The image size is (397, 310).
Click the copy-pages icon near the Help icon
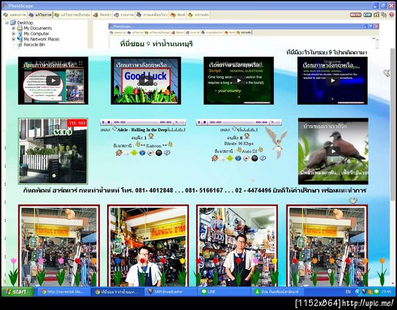click(x=384, y=15)
